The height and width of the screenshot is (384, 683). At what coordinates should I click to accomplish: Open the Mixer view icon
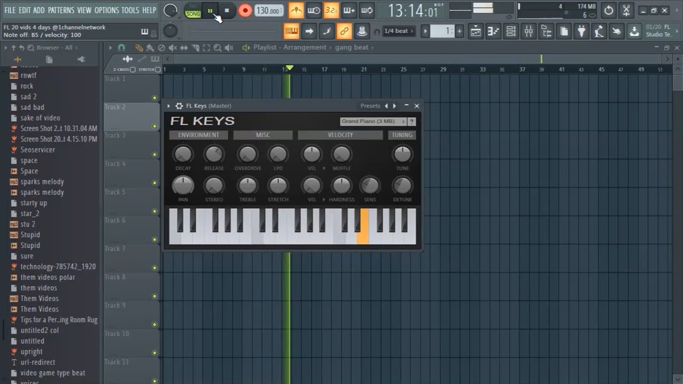point(528,31)
